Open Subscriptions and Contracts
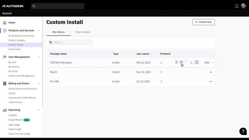This screenshot has width=249, height=140. pyautogui.click(x=23, y=89)
